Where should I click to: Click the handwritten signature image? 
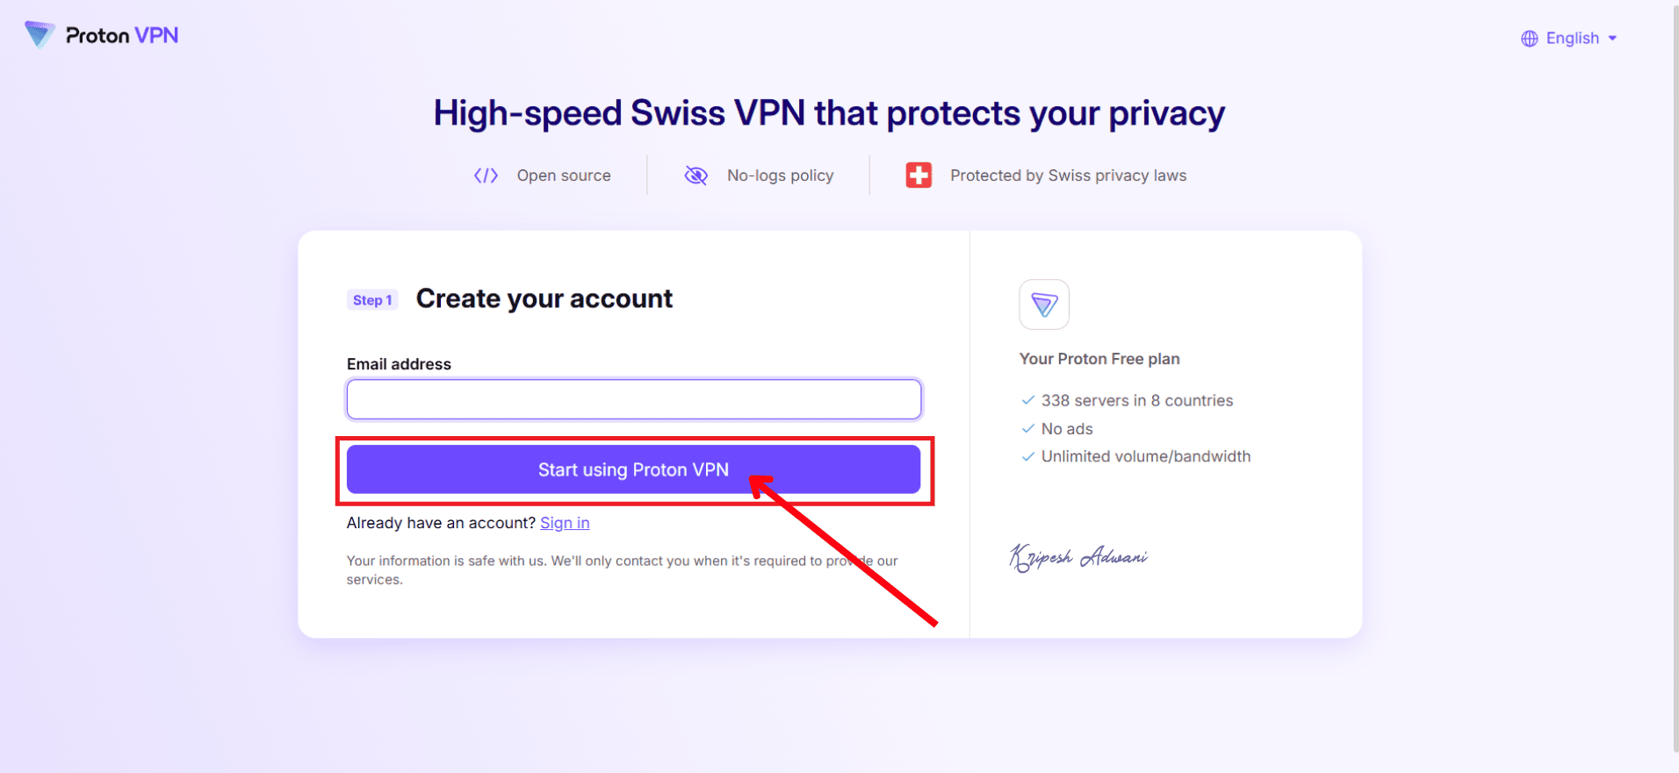pyautogui.click(x=1078, y=557)
